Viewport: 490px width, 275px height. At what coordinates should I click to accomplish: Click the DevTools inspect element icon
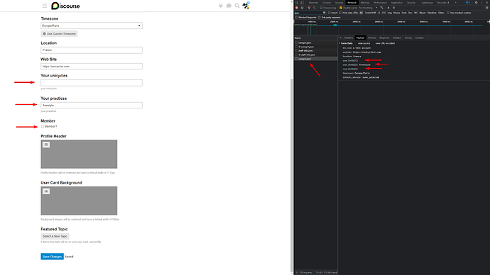tap(297, 3)
